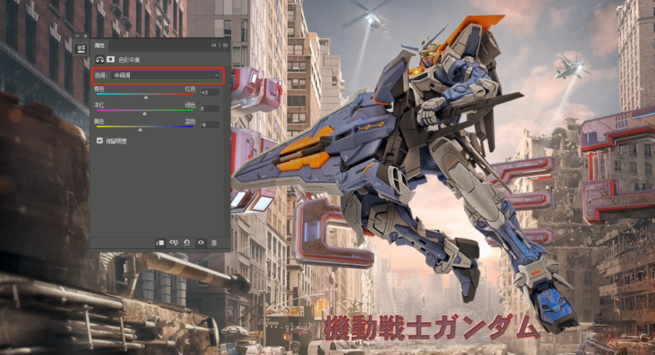Click the 青色 cyan label
This screenshot has width=655, height=355.
99,89
